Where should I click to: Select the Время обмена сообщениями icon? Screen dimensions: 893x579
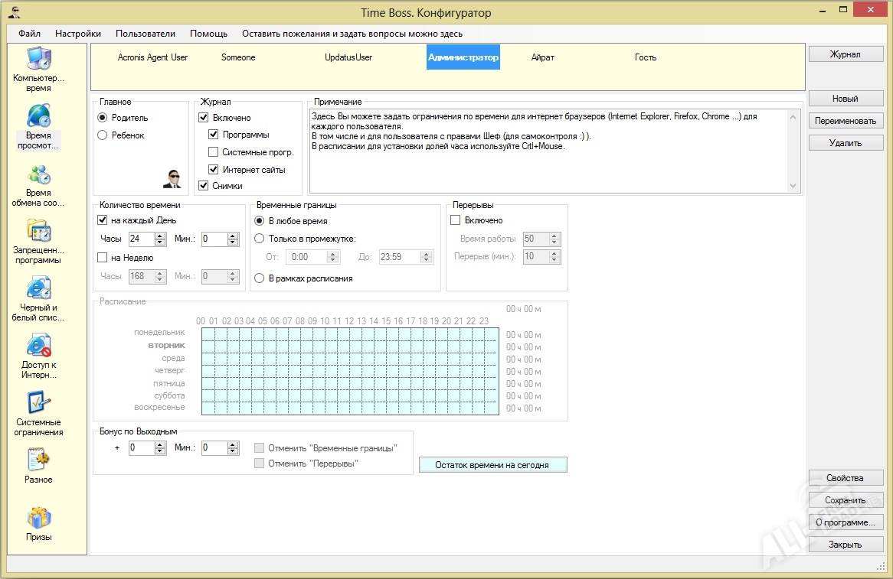[x=38, y=174]
